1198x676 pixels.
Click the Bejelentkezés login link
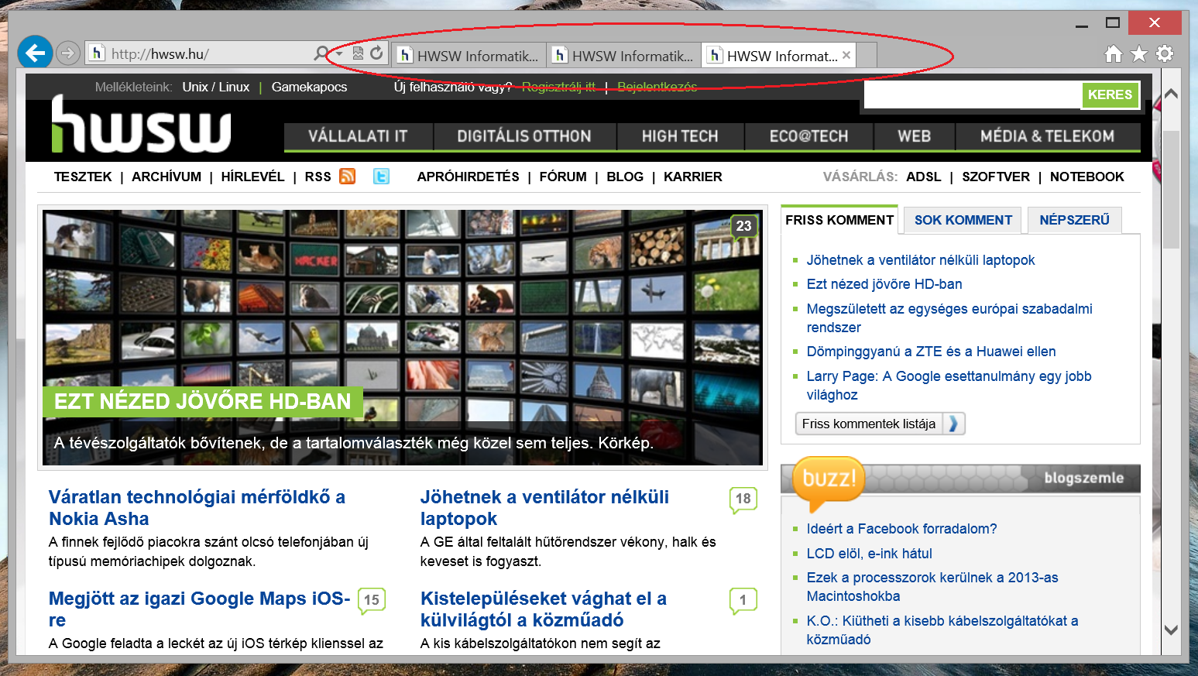click(x=657, y=87)
